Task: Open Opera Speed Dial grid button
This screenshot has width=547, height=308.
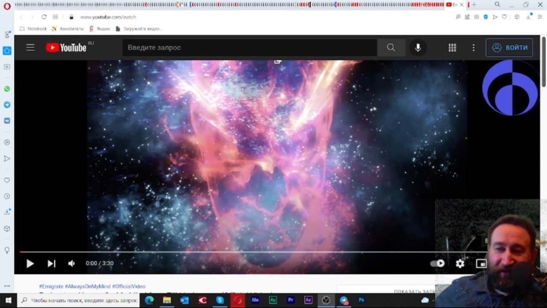Action: [56, 17]
